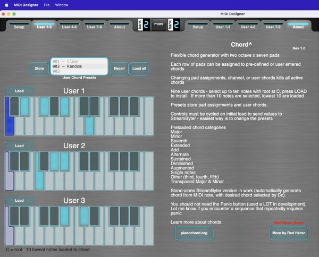Select User 1-3 tab in left panel

pyautogui.click(x=44, y=26)
